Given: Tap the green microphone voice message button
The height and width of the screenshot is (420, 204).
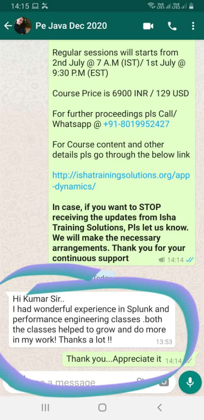Looking at the screenshot, I should 190,382.
